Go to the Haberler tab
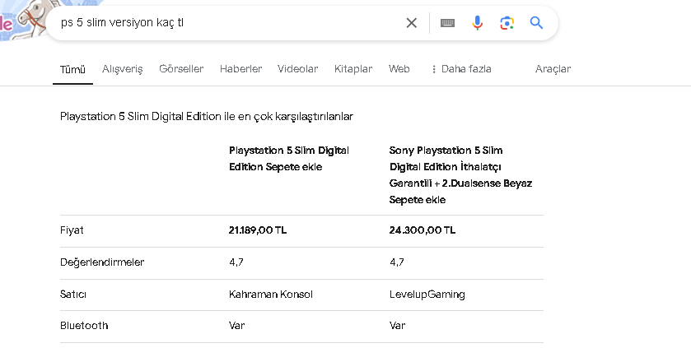 [240, 69]
